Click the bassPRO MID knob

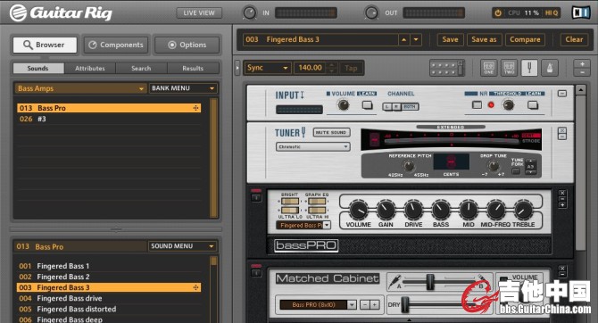469,210
